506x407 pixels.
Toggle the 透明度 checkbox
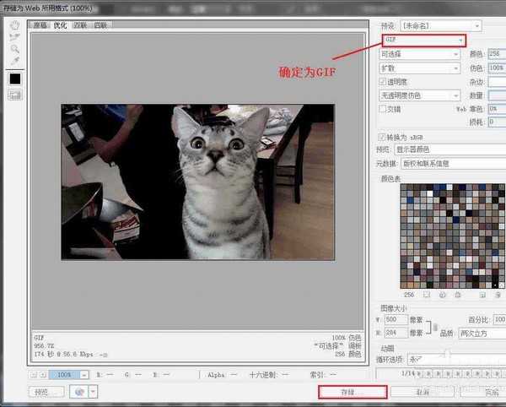click(383, 82)
